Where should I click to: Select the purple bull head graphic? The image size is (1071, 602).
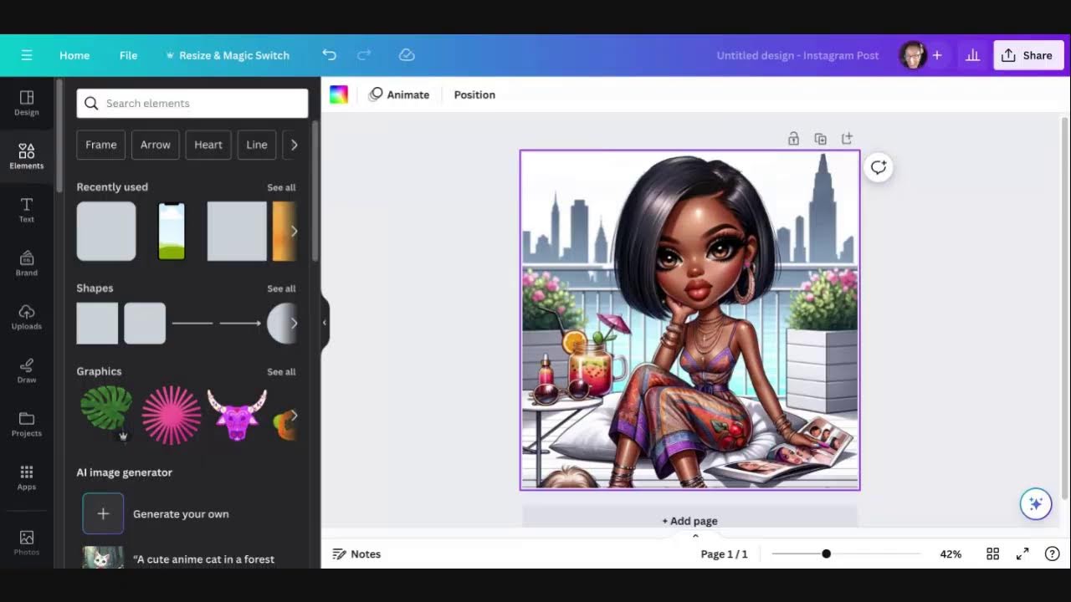click(237, 415)
